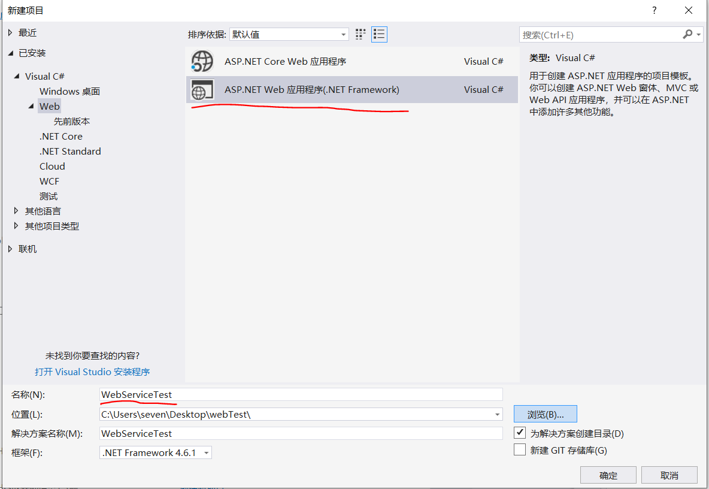Toggle 为解决方案创建目录 checkbox
Screen dimensions: 709x489
520,433
